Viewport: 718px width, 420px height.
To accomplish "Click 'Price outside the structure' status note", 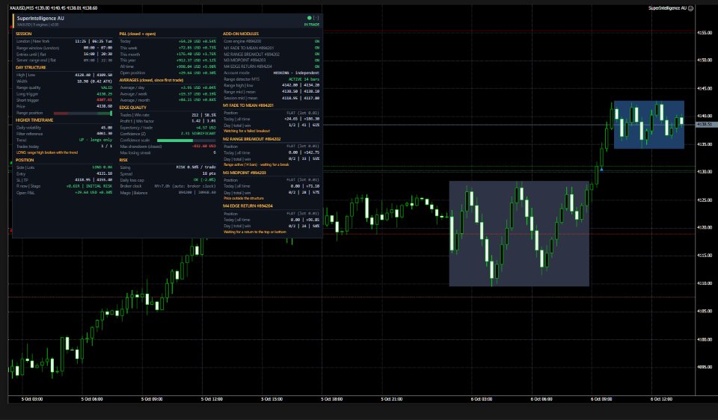I will [244, 198].
